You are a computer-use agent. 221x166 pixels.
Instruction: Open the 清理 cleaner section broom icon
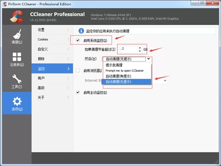click(x=17, y=34)
